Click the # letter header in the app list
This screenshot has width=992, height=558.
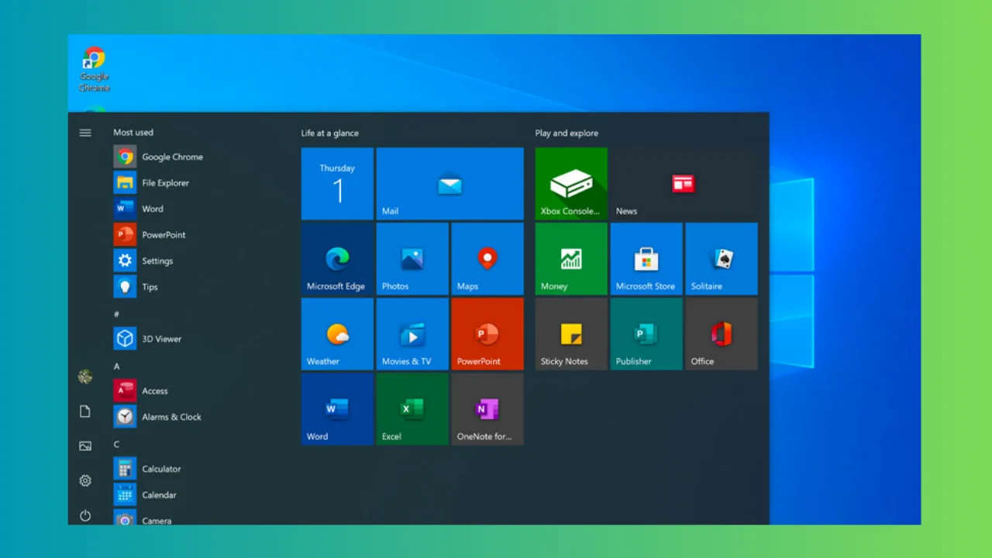116,314
